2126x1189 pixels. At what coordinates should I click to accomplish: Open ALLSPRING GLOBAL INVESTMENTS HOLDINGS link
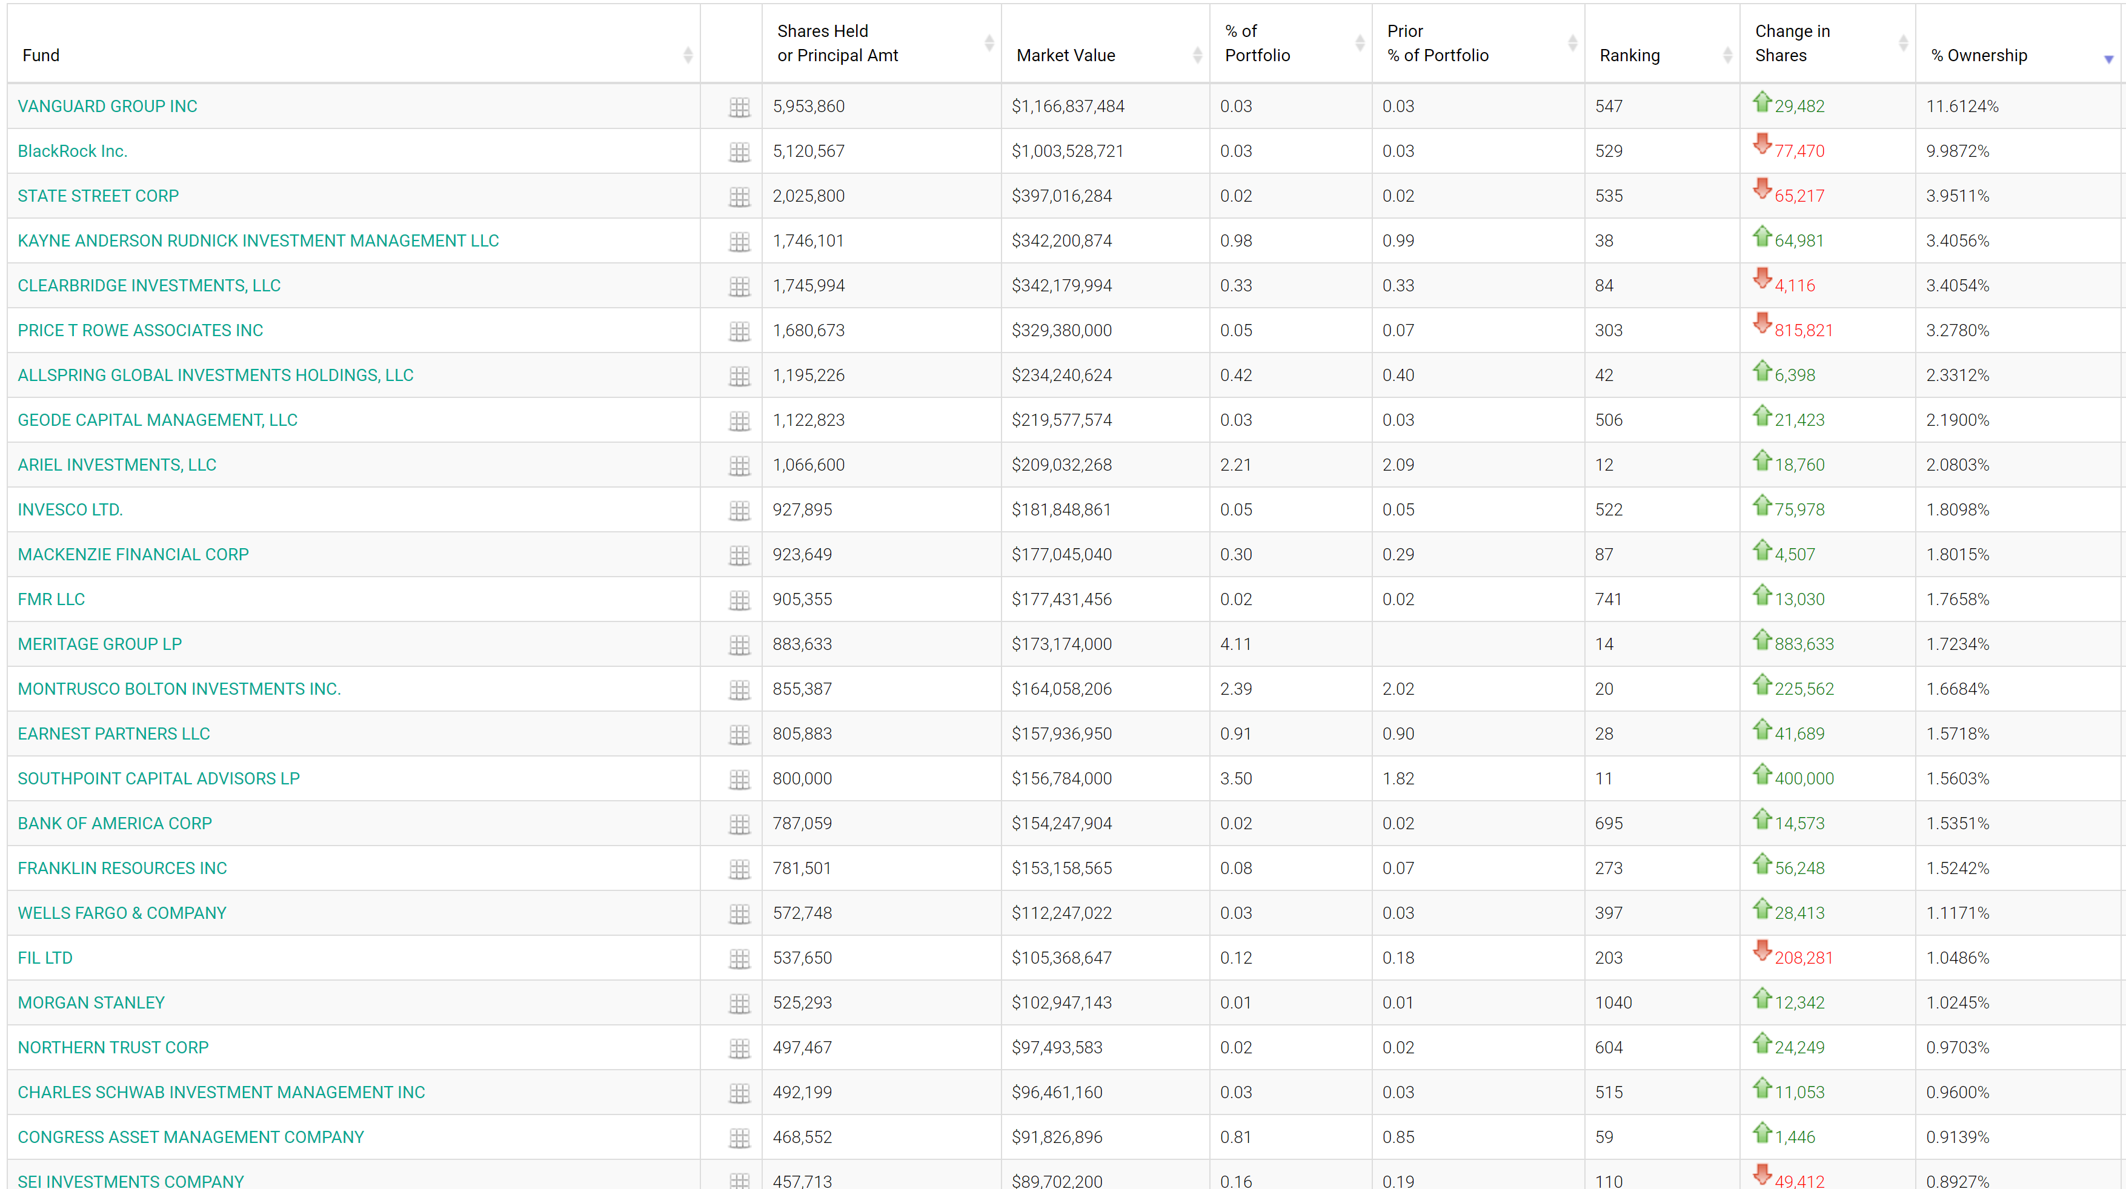[216, 376]
